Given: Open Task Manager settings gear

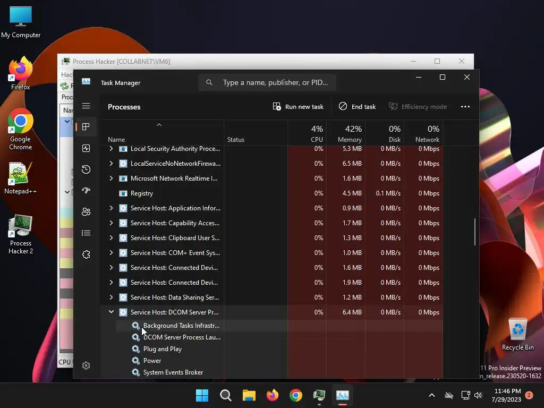Looking at the screenshot, I should pos(86,365).
